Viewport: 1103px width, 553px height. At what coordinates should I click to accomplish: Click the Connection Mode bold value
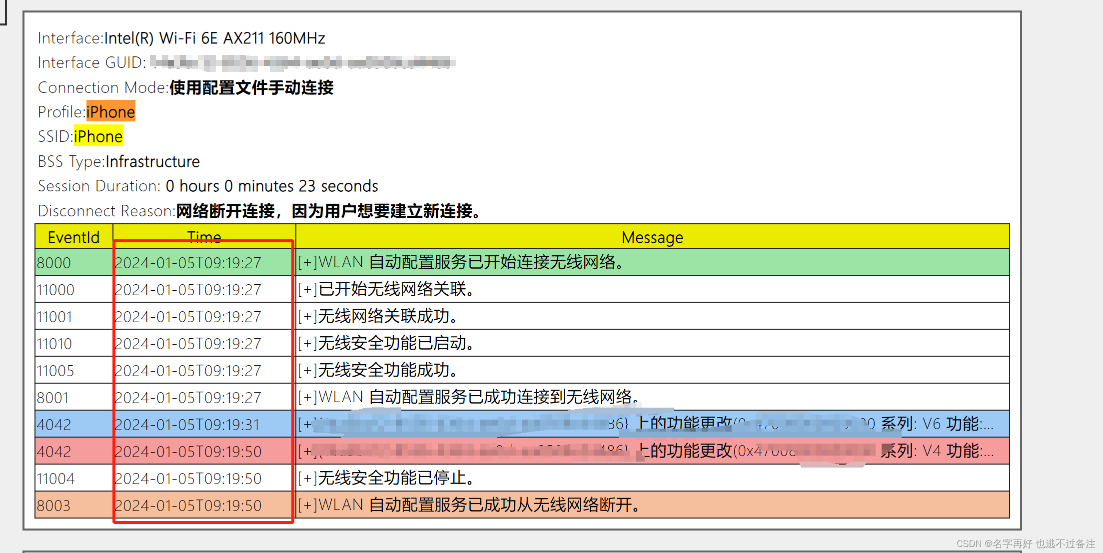click(x=251, y=87)
